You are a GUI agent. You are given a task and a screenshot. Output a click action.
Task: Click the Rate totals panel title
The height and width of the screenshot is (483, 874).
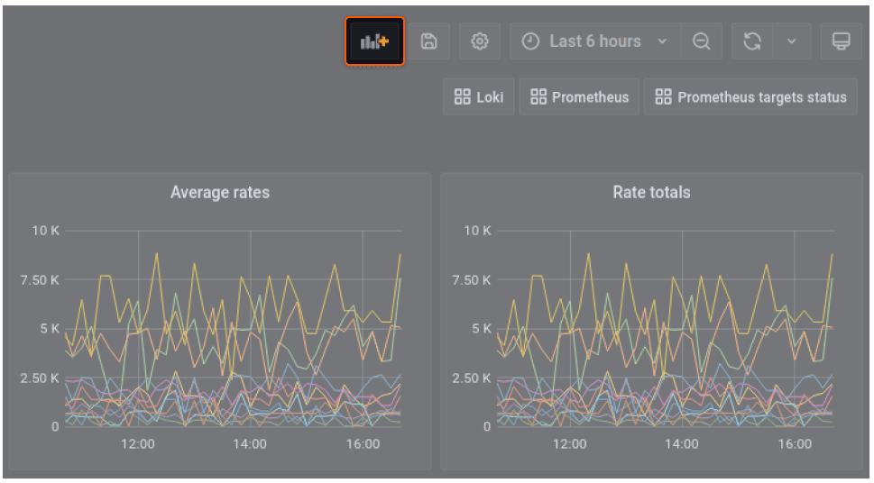coord(651,192)
